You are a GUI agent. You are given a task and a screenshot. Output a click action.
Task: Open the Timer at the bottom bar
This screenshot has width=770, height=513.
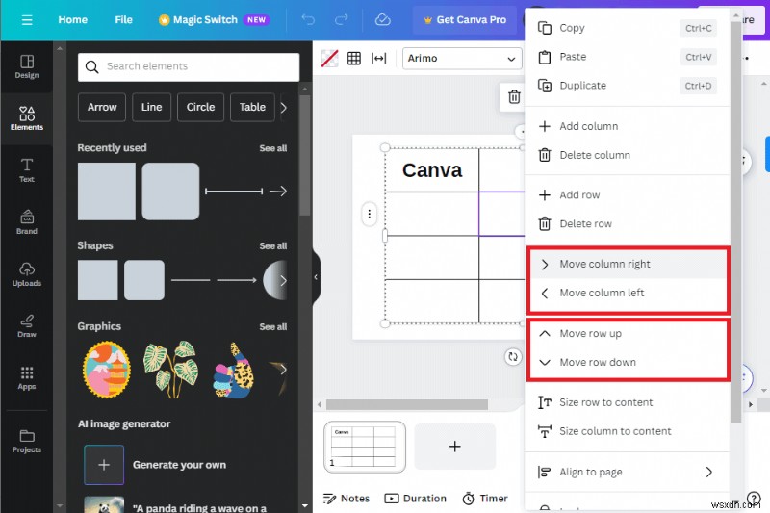coord(485,499)
